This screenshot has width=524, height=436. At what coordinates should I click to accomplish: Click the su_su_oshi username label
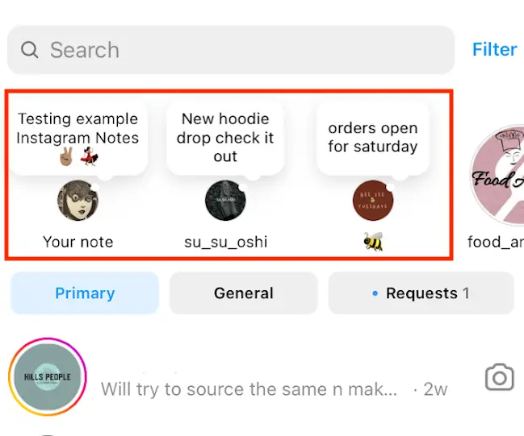(225, 242)
